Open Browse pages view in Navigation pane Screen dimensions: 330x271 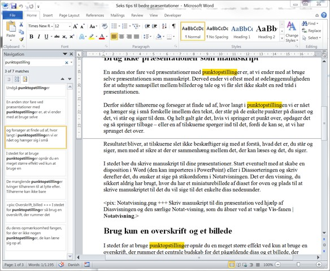click(x=17, y=79)
